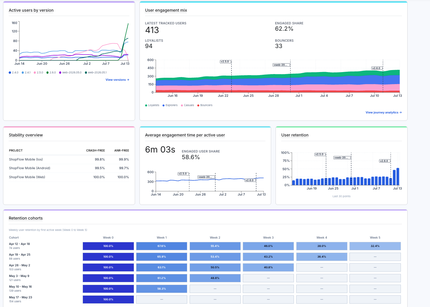The height and width of the screenshot is (307, 430).
Task: Click the Apr 12 - Apr 18 cohort label
Action: (20, 244)
